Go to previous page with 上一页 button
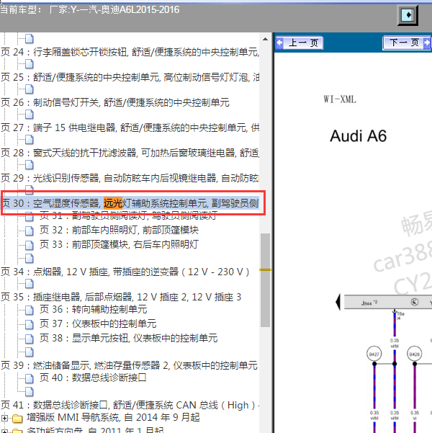This screenshot has height=433, width=432. 300,43
